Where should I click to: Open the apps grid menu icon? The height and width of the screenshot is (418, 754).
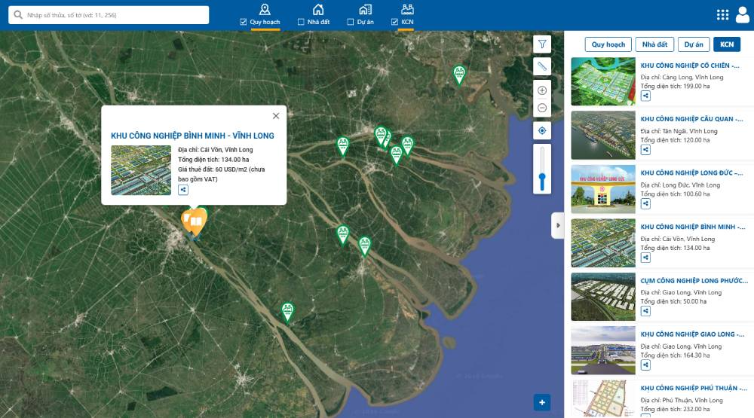[722, 15]
